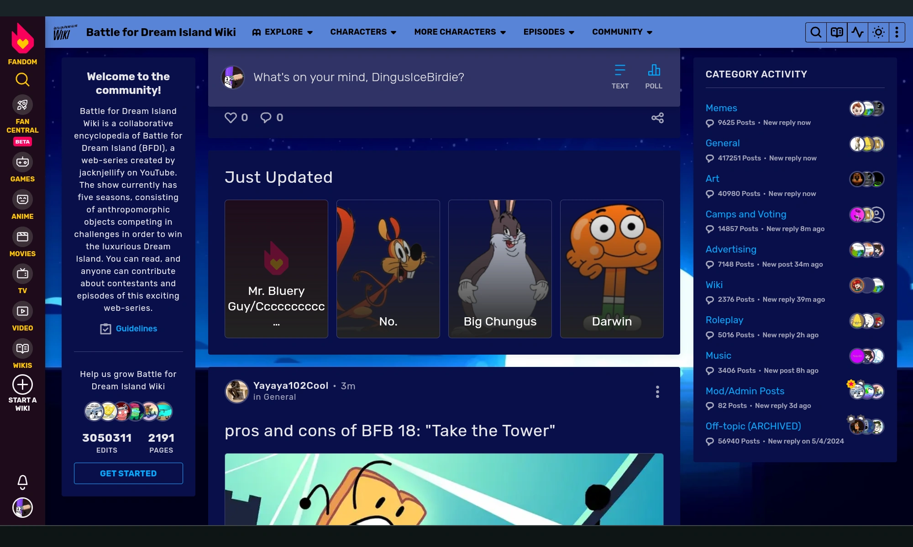Open the Episodes menu
Image resolution: width=913 pixels, height=547 pixels.
(548, 32)
